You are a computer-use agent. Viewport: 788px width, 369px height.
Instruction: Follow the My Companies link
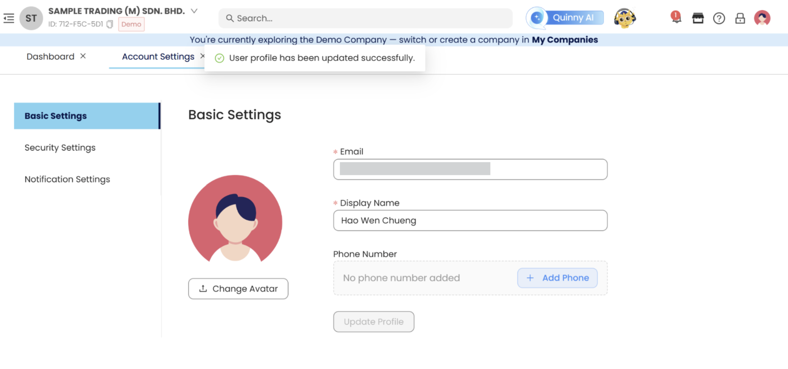(564, 40)
